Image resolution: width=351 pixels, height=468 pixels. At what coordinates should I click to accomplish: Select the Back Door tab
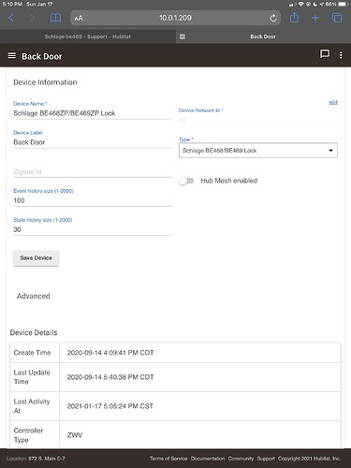tap(263, 37)
